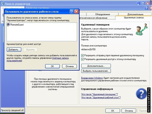The height and width of the screenshot is (114, 152).
Task: Click help question button in users dialog
Action: point(72,12)
